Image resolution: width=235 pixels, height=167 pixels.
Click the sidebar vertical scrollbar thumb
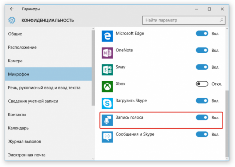coord(93,68)
